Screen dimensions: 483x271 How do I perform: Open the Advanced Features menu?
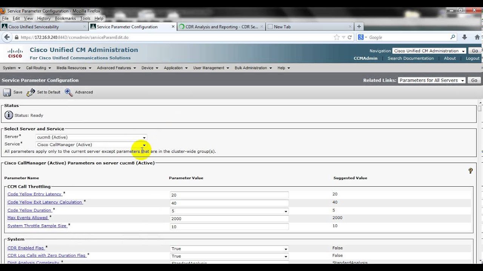pyautogui.click(x=116, y=68)
